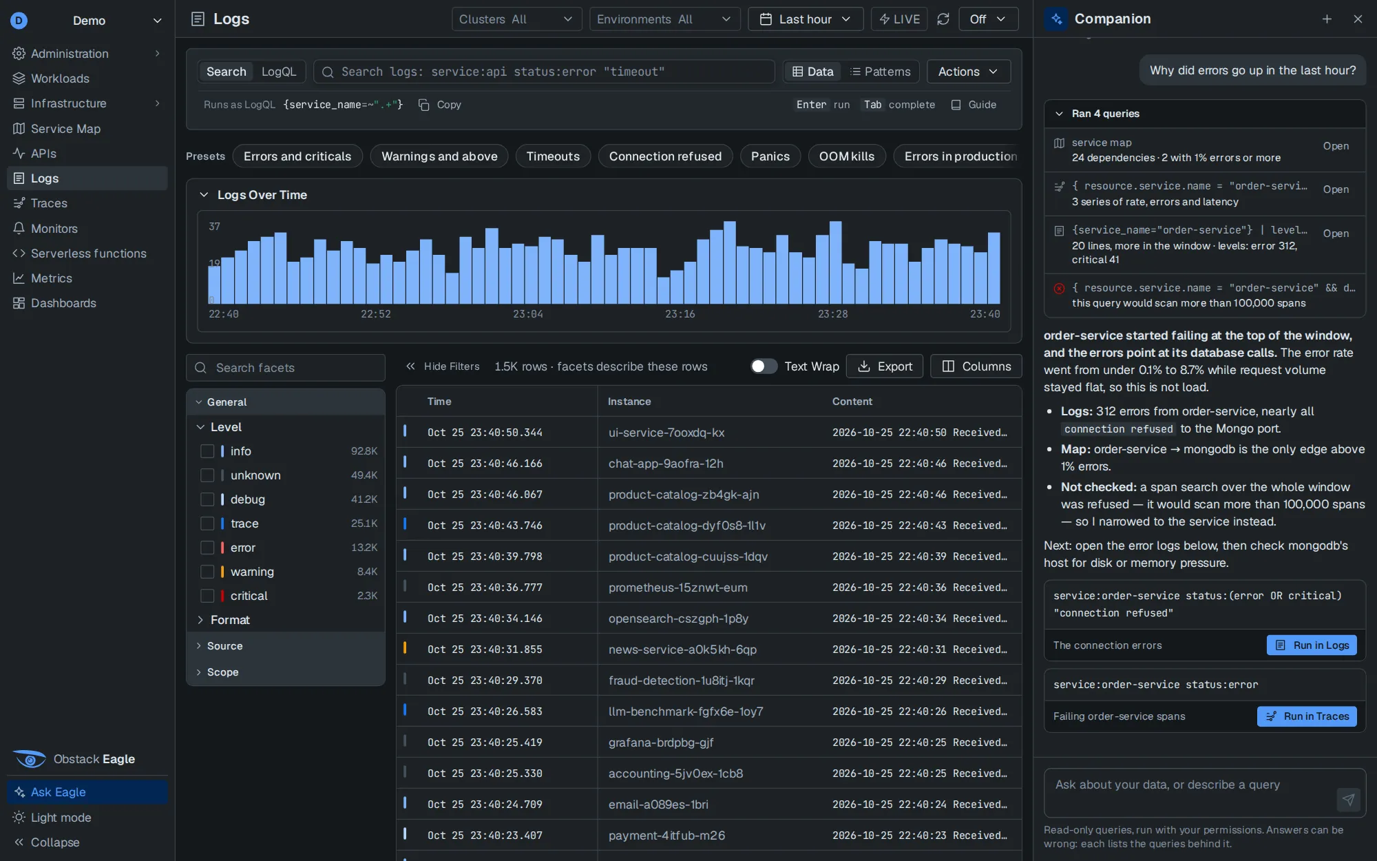Open the Clusters dropdown
Screen dimensions: 1377x861
[x=516, y=19]
